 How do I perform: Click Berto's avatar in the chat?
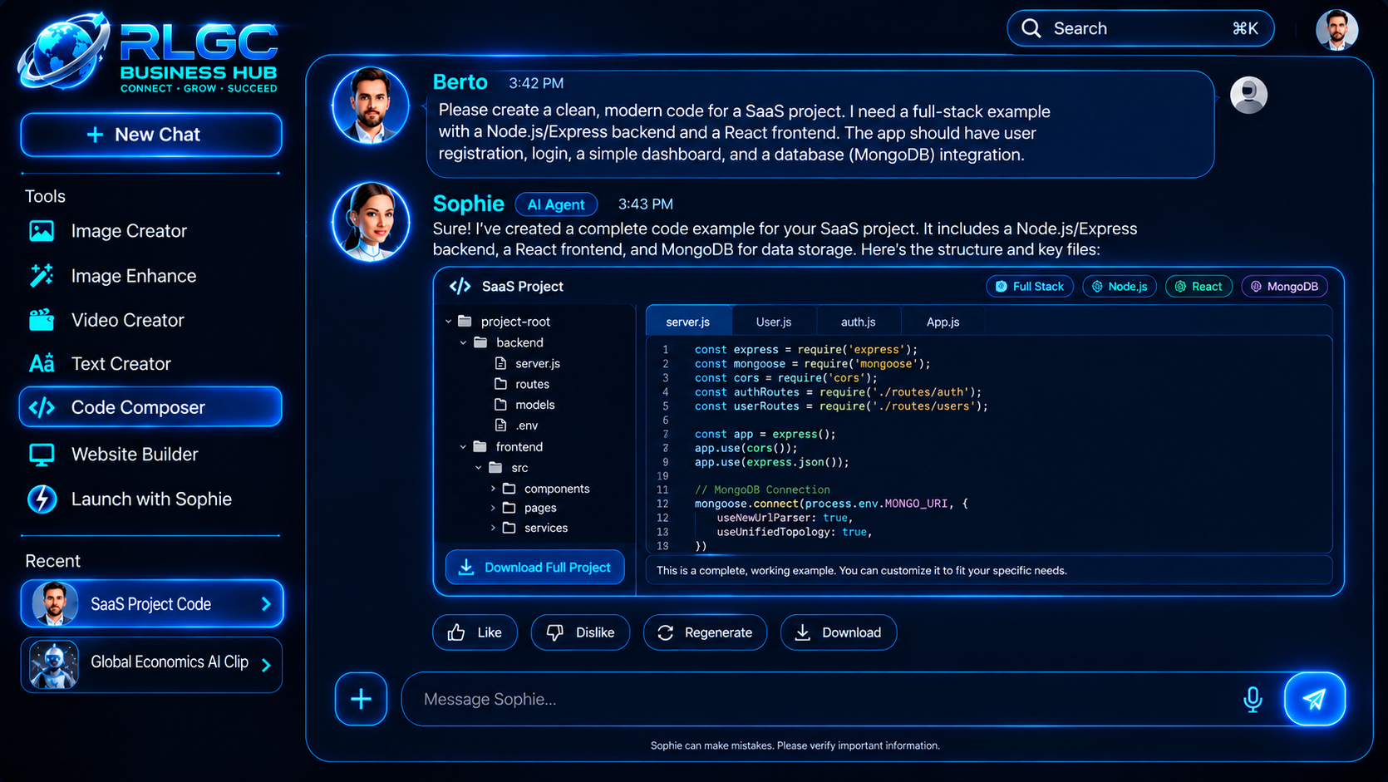pos(371,106)
